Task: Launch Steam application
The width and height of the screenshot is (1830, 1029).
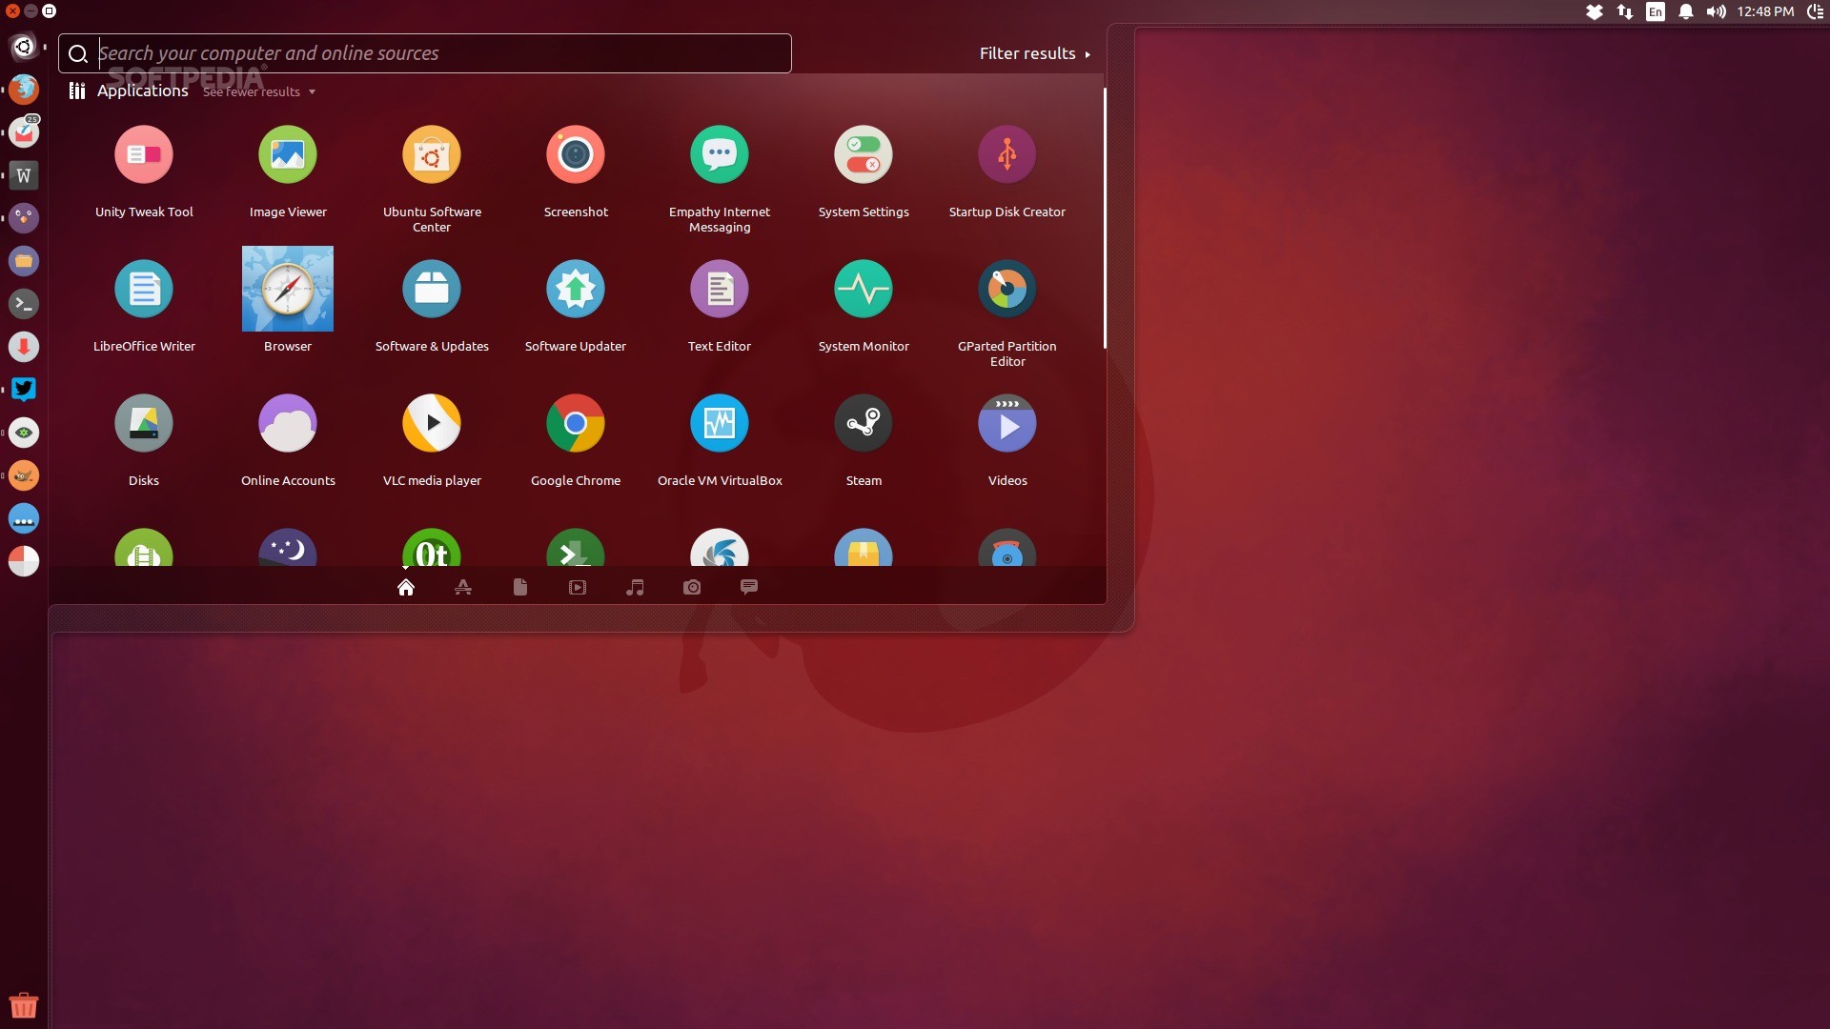Action: (863, 424)
